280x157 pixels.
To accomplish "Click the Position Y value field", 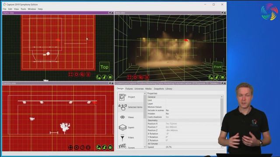I will click(x=193, y=127).
